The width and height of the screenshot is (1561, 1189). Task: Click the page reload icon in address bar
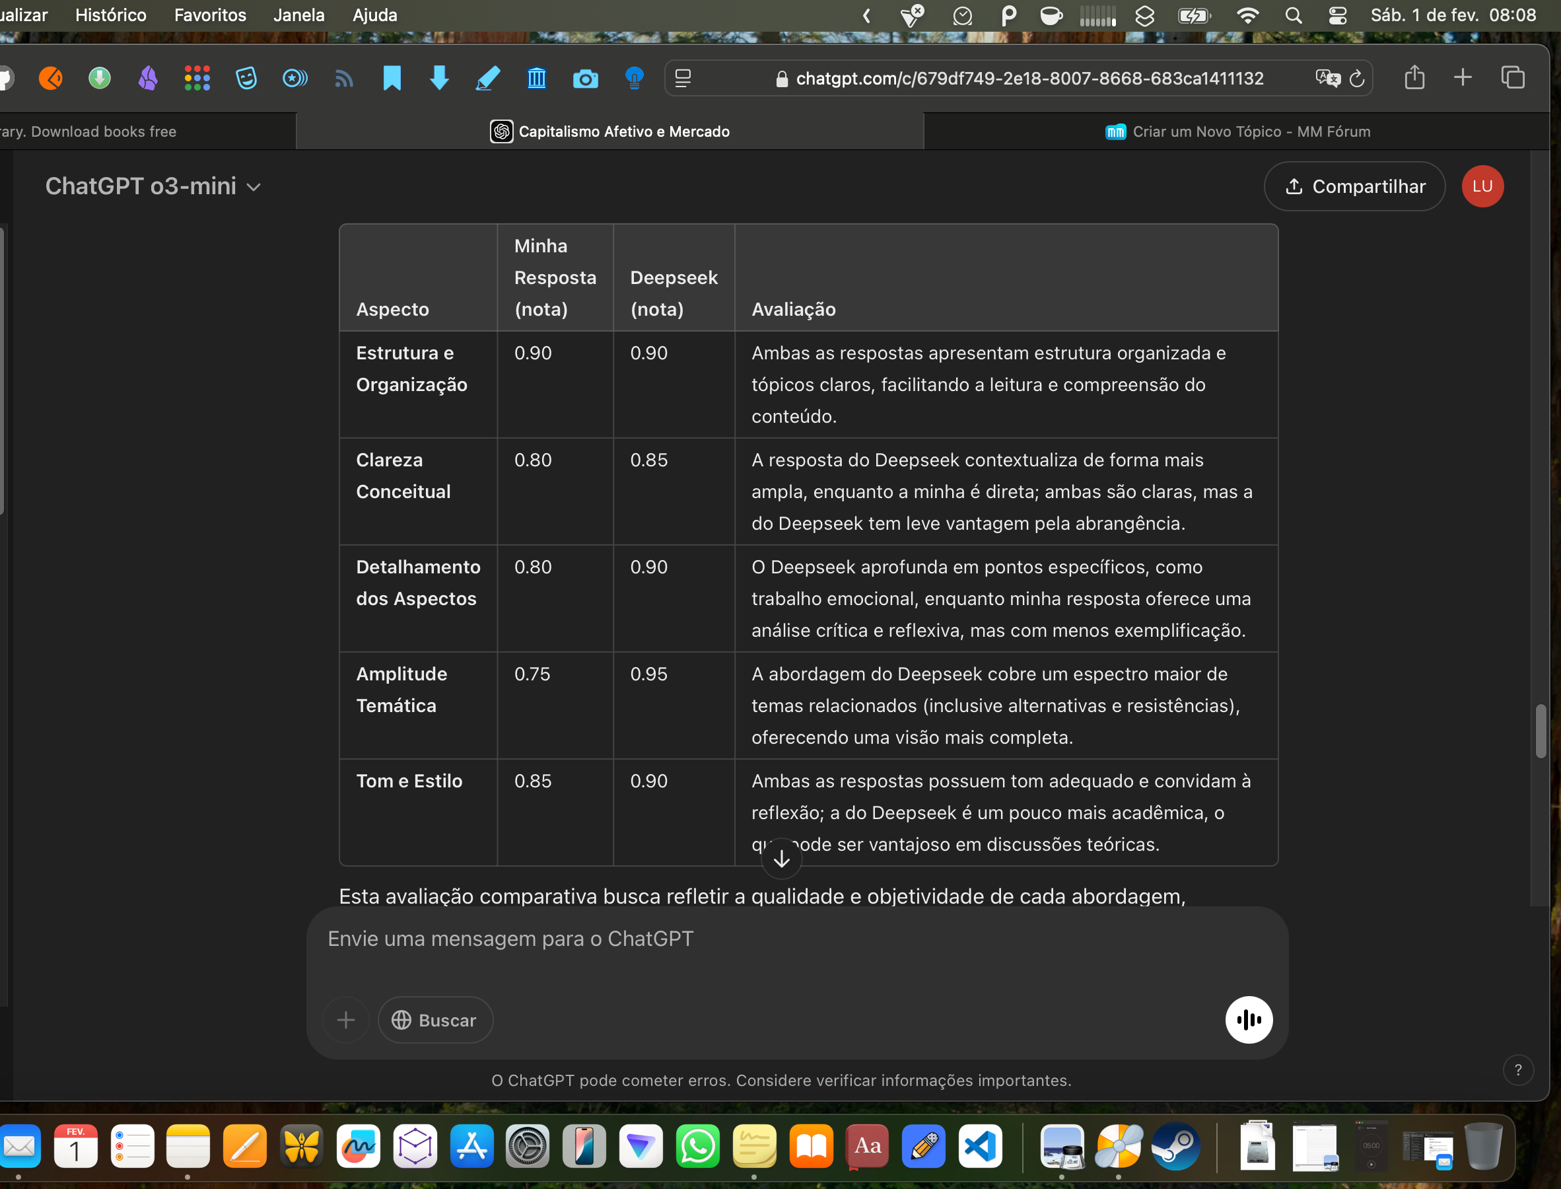1356,79
